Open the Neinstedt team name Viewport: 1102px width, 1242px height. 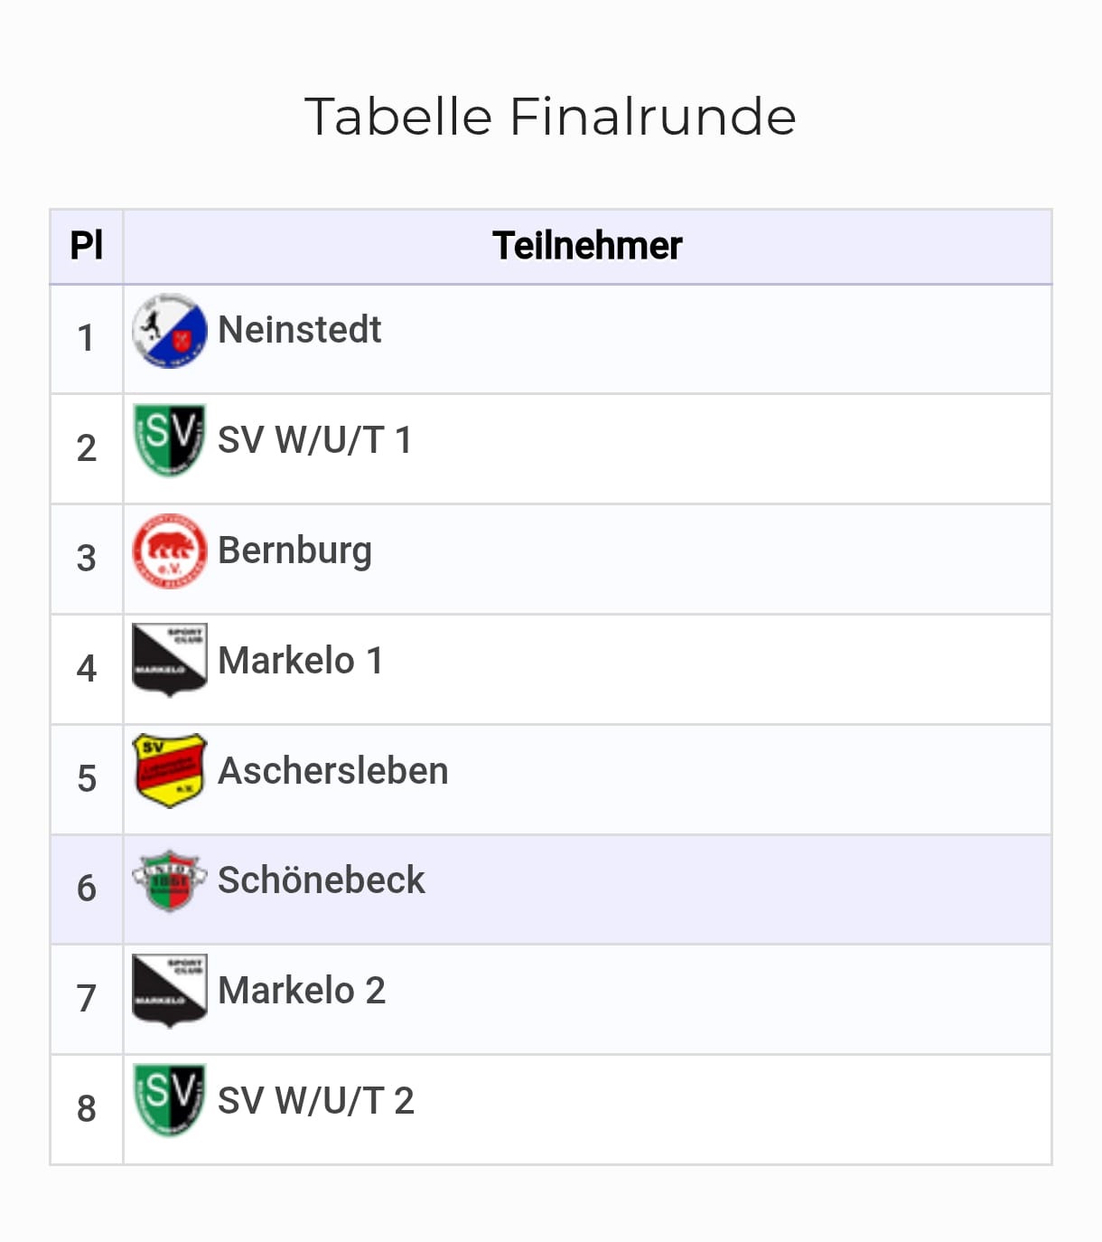point(300,330)
